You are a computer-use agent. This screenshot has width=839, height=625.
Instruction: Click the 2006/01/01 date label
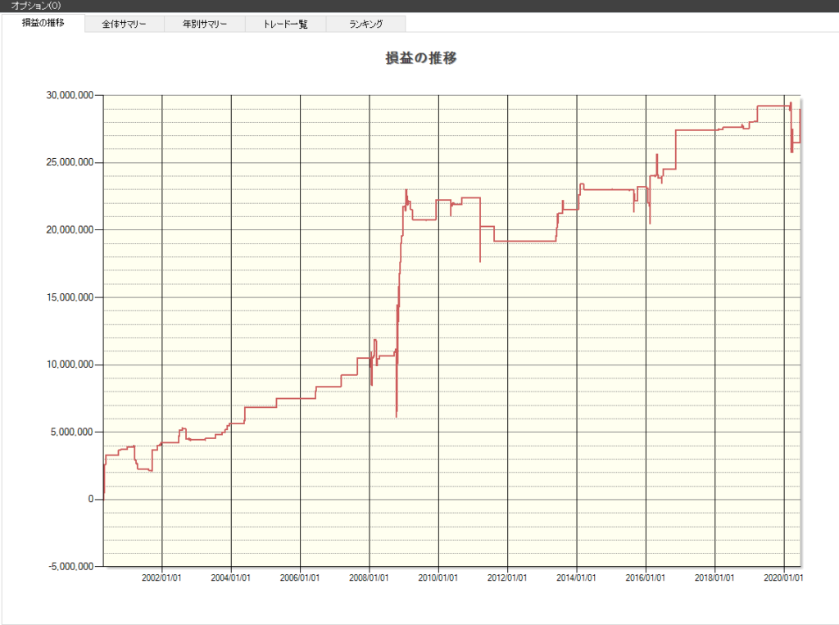[300, 578]
